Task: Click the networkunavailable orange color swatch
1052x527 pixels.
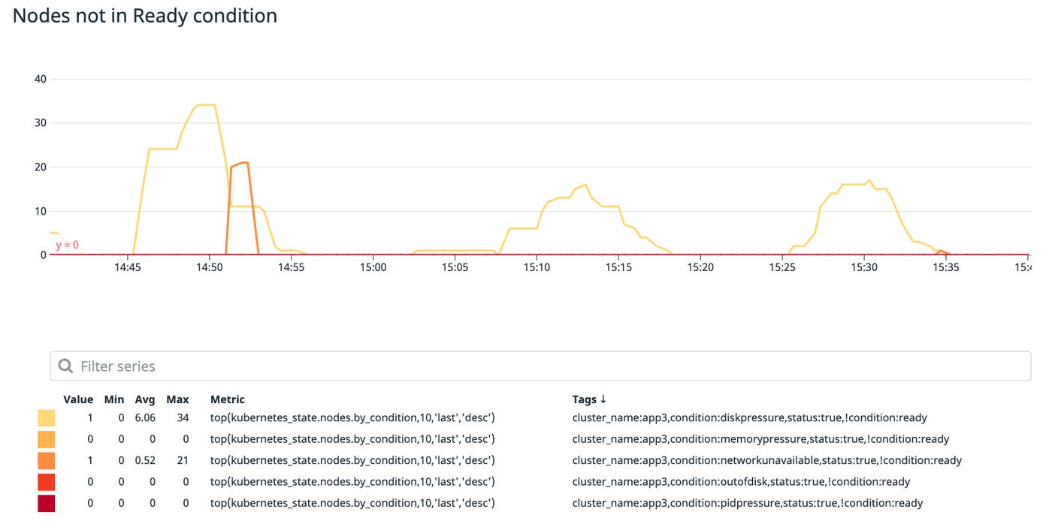Action: [47, 460]
